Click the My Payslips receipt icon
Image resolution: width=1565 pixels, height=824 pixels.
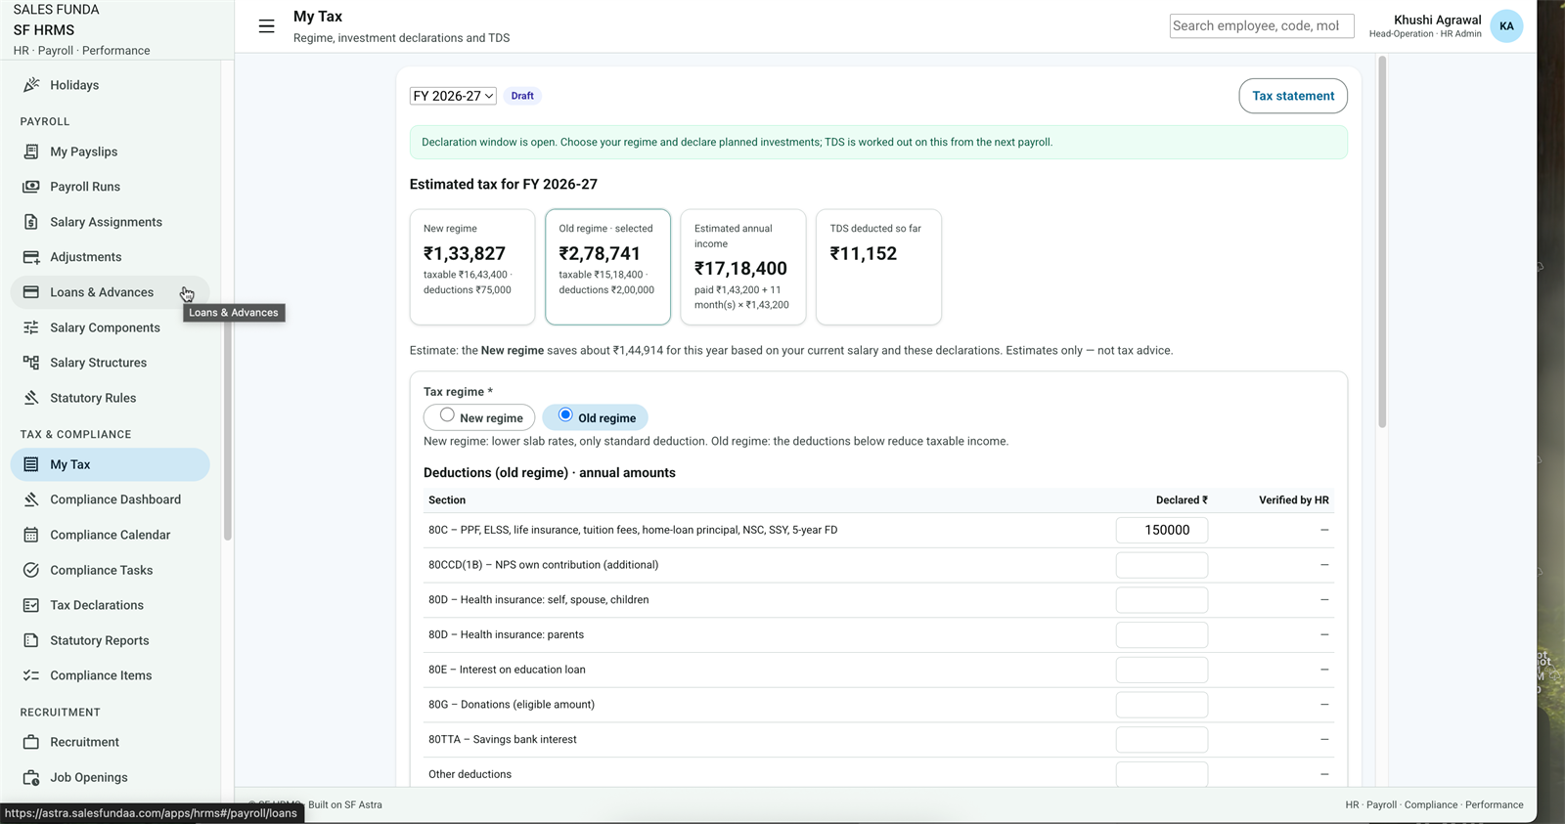click(x=31, y=152)
